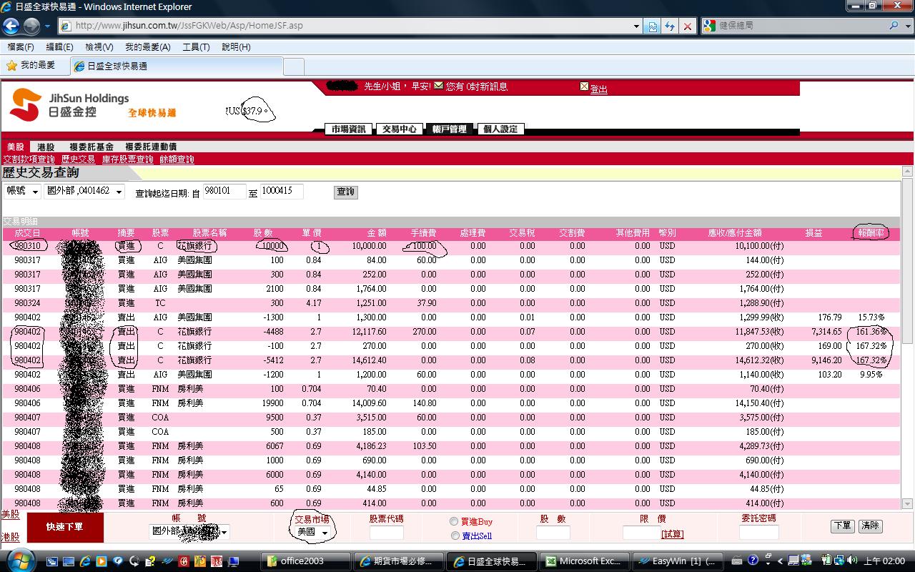Open office2003 folder taskbar button
The height and width of the screenshot is (572, 915).
pos(306,561)
